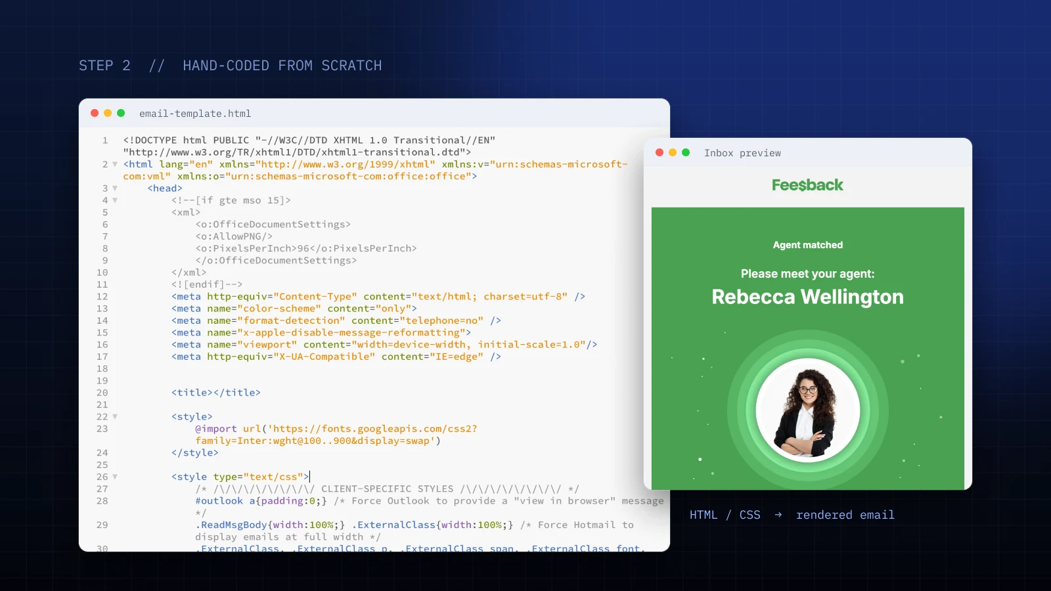1051x591 pixels.
Task: Collapse the style type fold arrow on line 26
Action: (115, 477)
